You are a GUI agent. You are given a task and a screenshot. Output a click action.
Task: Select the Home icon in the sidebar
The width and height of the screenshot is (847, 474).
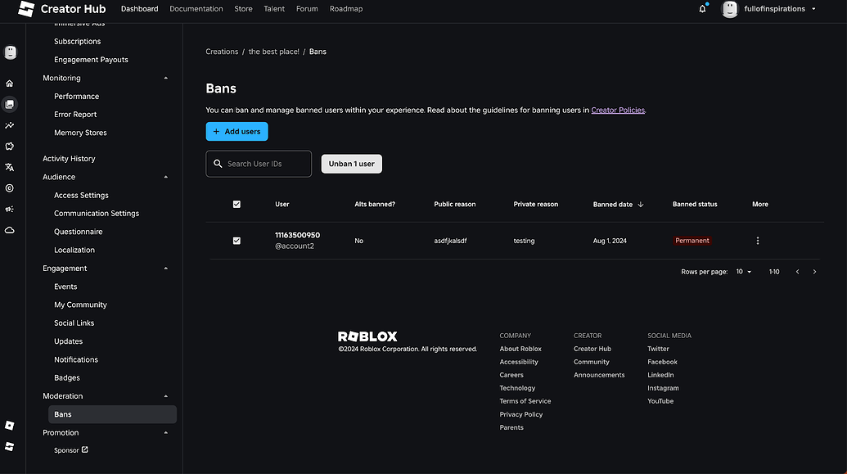point(10,83)
